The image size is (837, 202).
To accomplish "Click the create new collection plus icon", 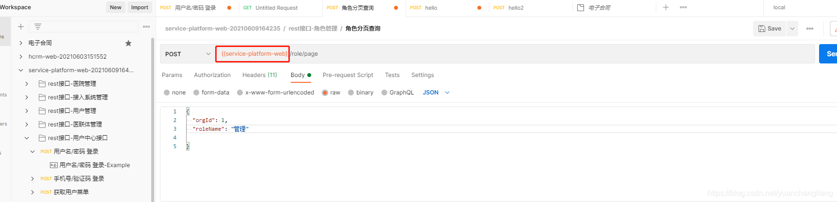I will pyautogui.click(x=21, y=27).
